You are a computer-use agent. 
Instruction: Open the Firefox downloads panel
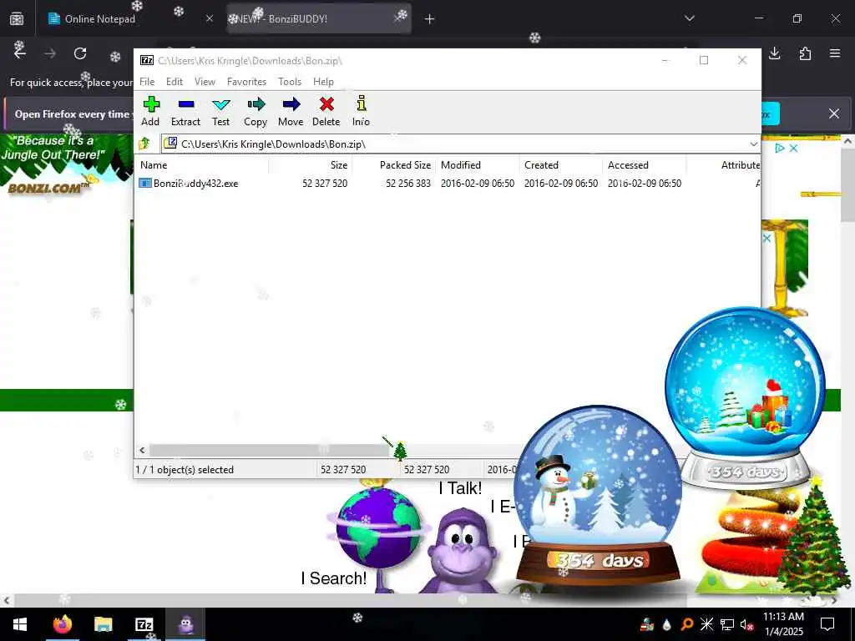(775, 53)
